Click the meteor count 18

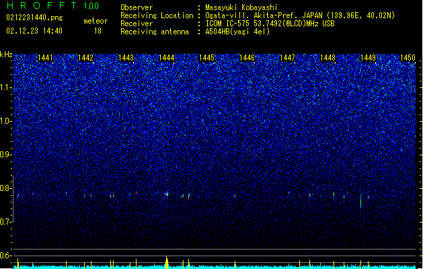click(x=98, y=31)
